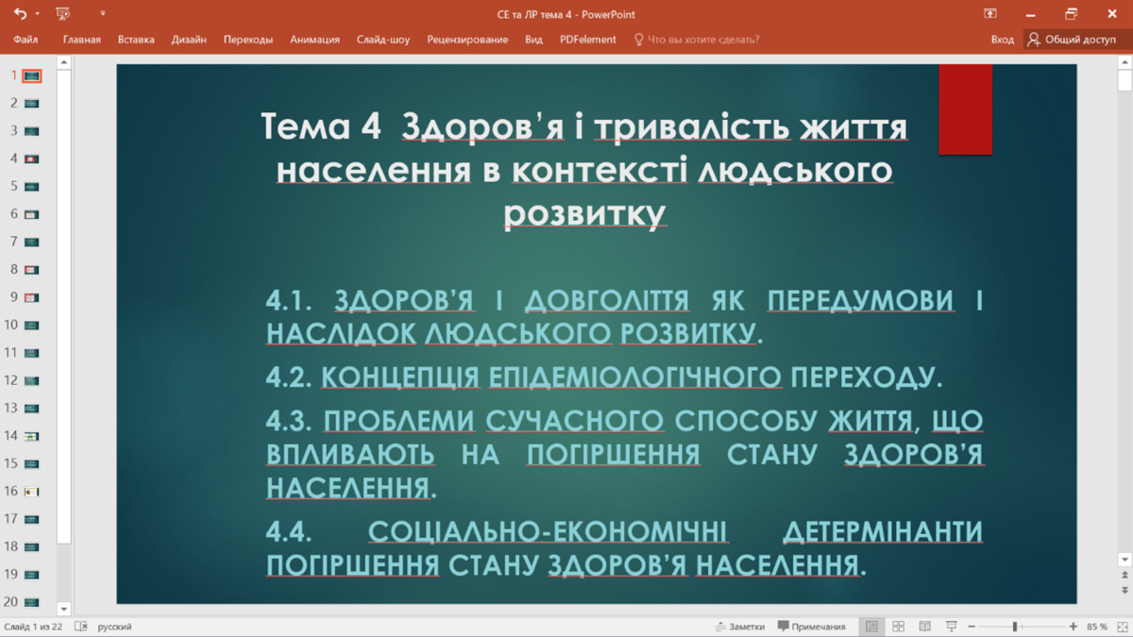Open the Анимация ribbon tab
1133x637 pixels.
(x=314, y=40)
